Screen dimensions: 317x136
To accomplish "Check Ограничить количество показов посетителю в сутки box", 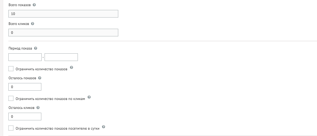I will click(11, 128).
